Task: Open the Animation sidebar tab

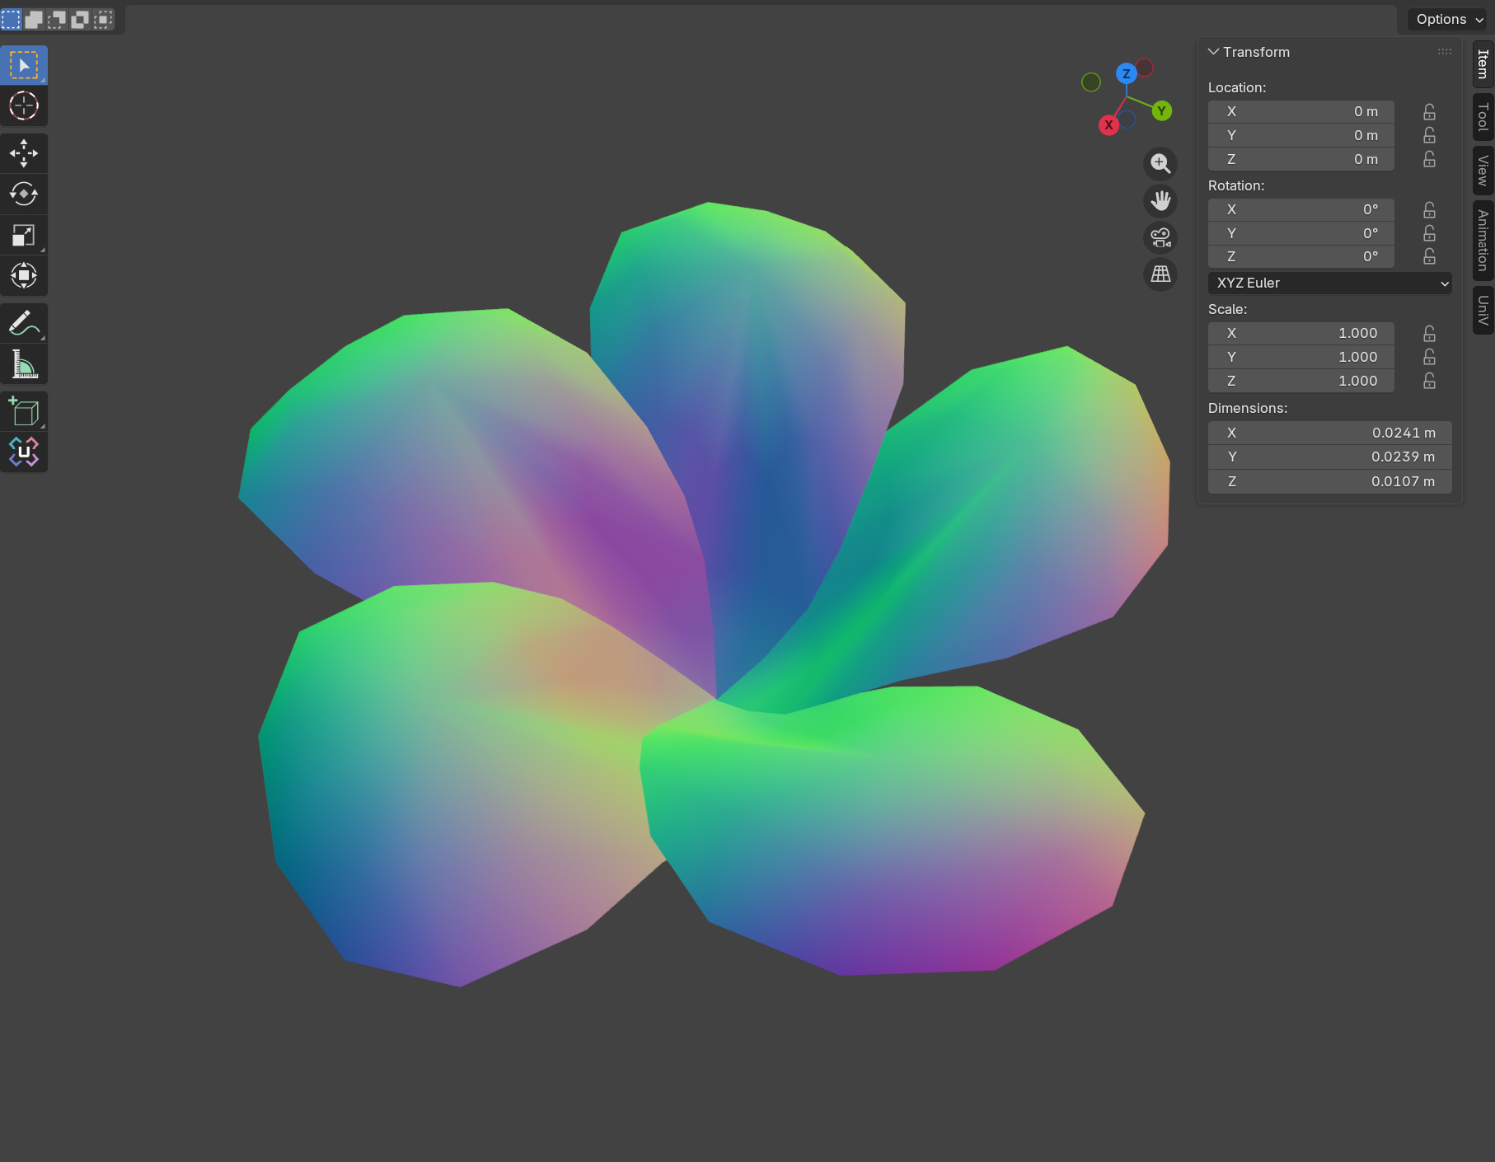Action: point(1483,240)
